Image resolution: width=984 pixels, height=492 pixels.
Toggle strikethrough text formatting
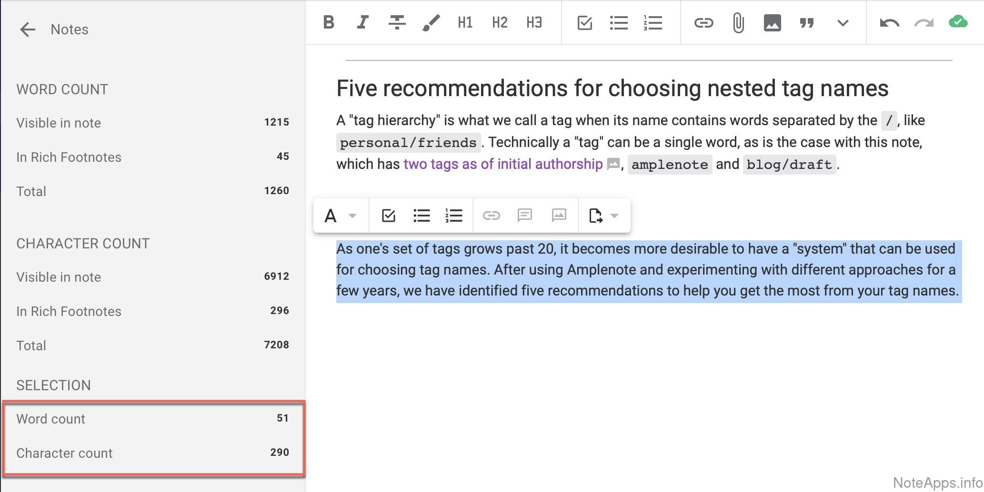coord(396,22)
